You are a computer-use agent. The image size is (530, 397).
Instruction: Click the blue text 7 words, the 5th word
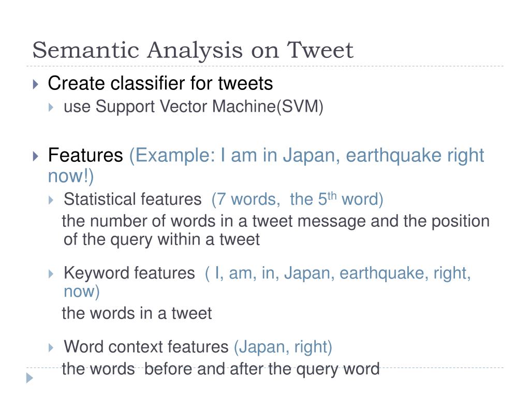click(x=298, y=199)
